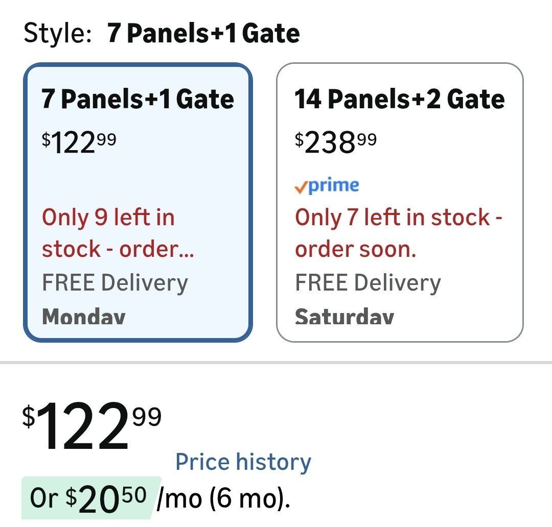The width and height of the screenshot is (552, 527).
Task: Expand the truncated 'stock - order...' message
Action: (x=118, y=249)
